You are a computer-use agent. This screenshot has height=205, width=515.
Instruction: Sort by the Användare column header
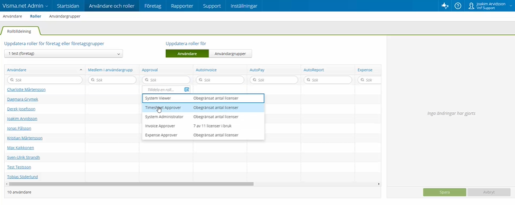[17, 70]
